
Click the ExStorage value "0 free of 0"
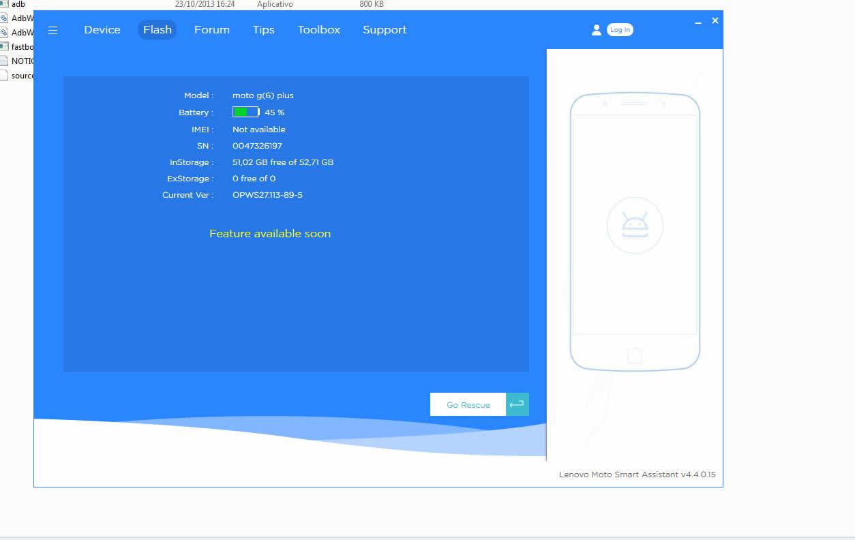(254, 179)
